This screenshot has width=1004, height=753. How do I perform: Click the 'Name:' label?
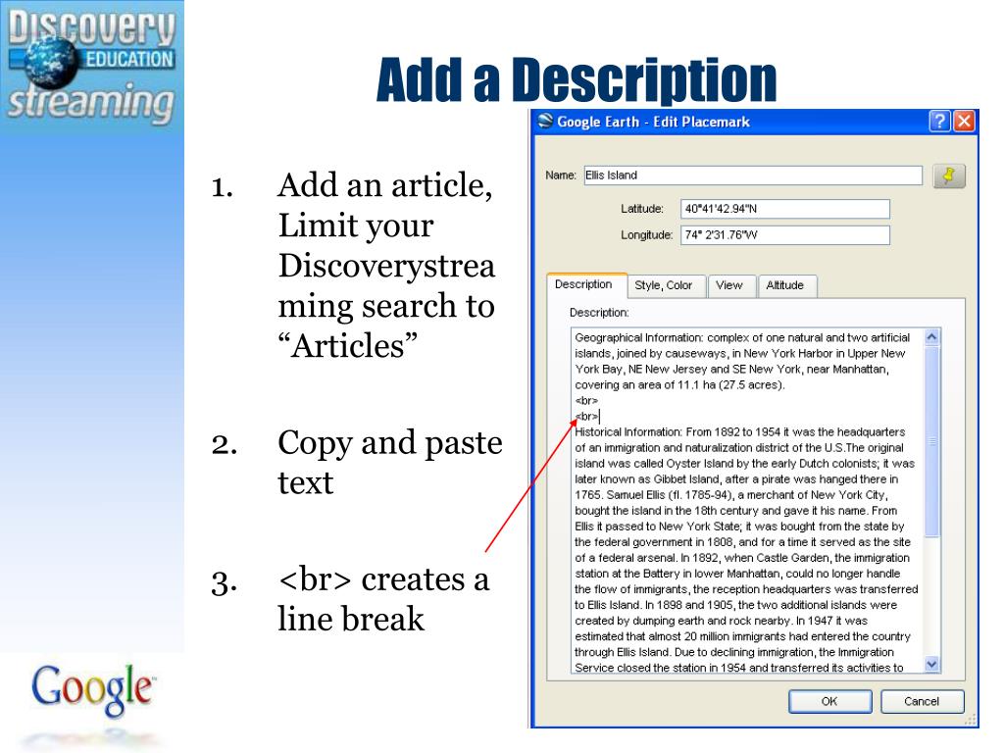pyautogui.click(x=561, y=176)
